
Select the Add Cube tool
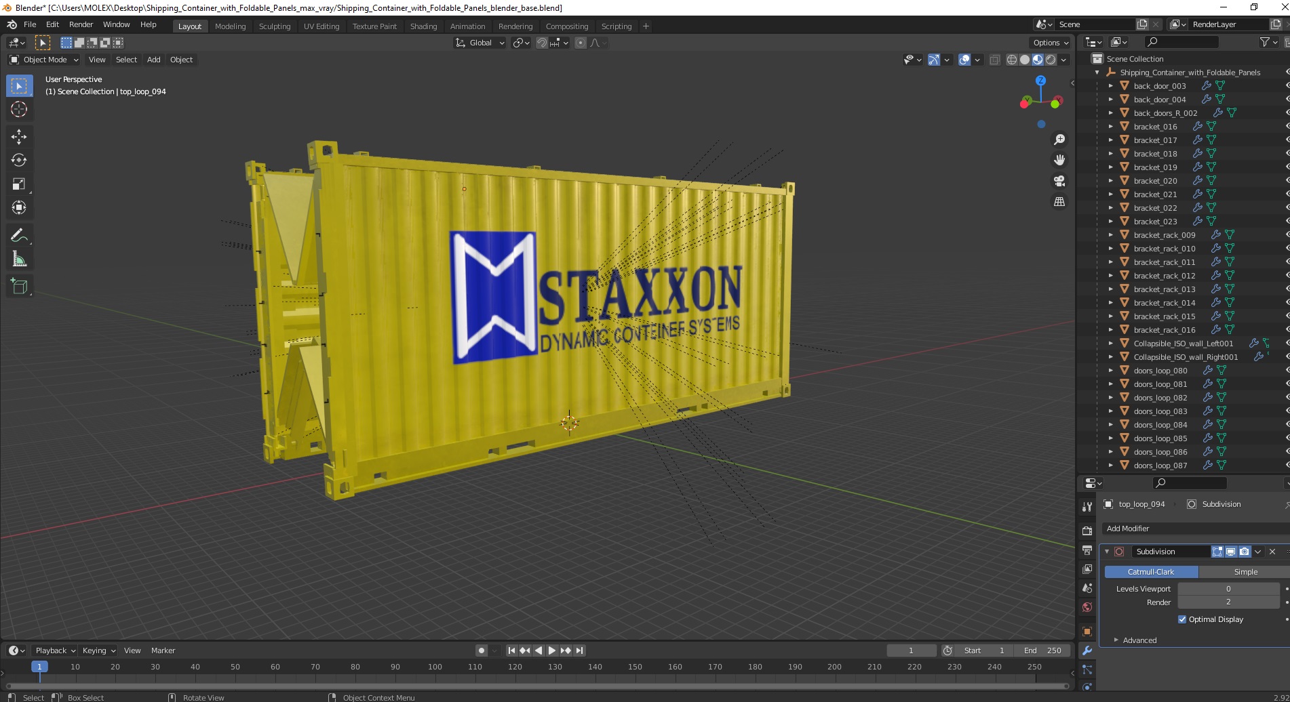(x=19, y=287)
